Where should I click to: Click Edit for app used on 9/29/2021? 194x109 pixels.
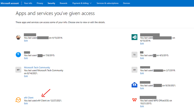tap(142, 88)
